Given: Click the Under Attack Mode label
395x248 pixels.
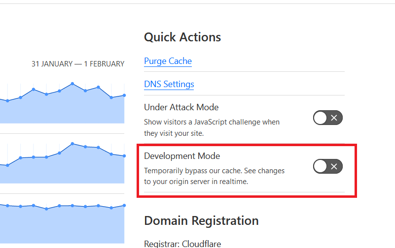Looking at the screenshot, I should coord(181,107).
